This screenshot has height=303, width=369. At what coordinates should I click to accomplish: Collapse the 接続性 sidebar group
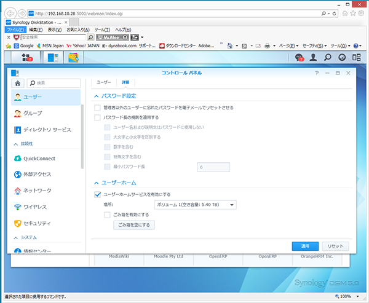coord(16,144)
